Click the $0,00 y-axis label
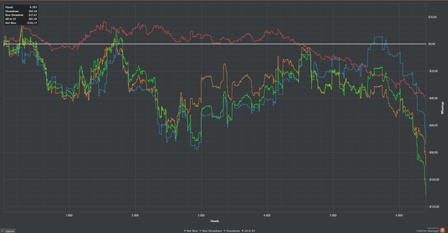The height and width of the screenshot is (233, 448). 431,44
